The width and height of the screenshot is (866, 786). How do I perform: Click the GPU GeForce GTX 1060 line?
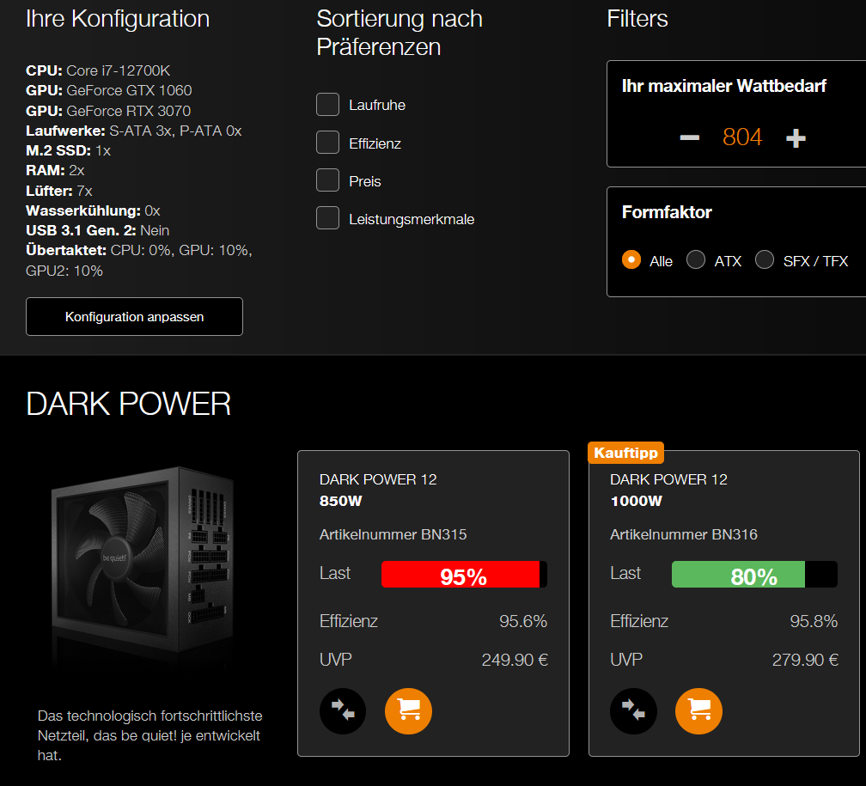click(x=109, y=90)
